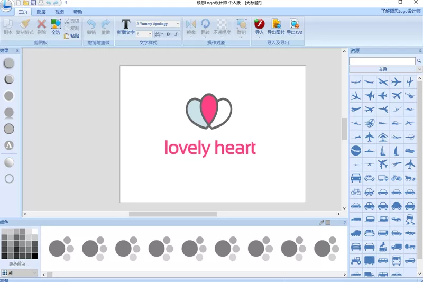Screen dimensions: 423x282
Task: Click the 导出SVG export icon
Action: point(295,27)
